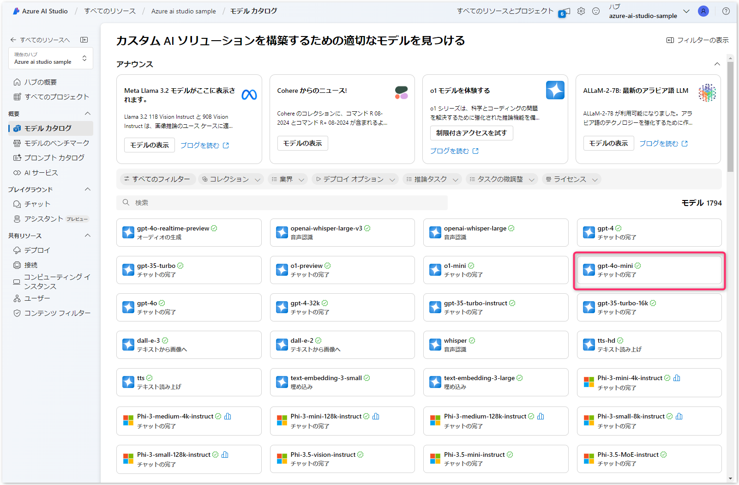The height and width of the screenshot is (485, 739).
Task: Select モデルのベンチマーク in sidebar
Action: pos(51,143)
